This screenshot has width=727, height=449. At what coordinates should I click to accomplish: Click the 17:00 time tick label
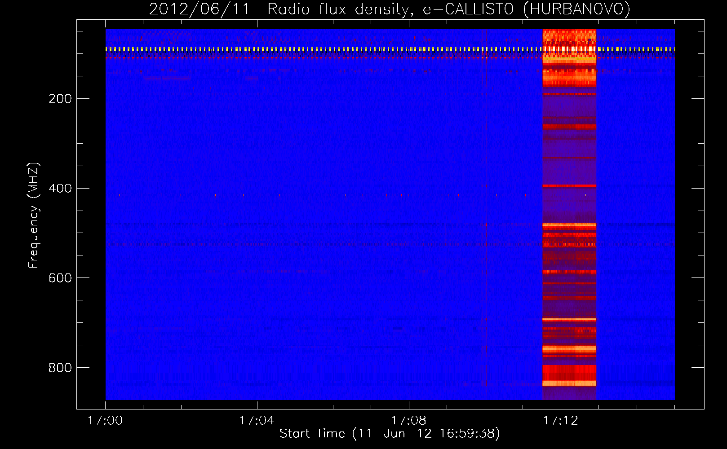105,421
